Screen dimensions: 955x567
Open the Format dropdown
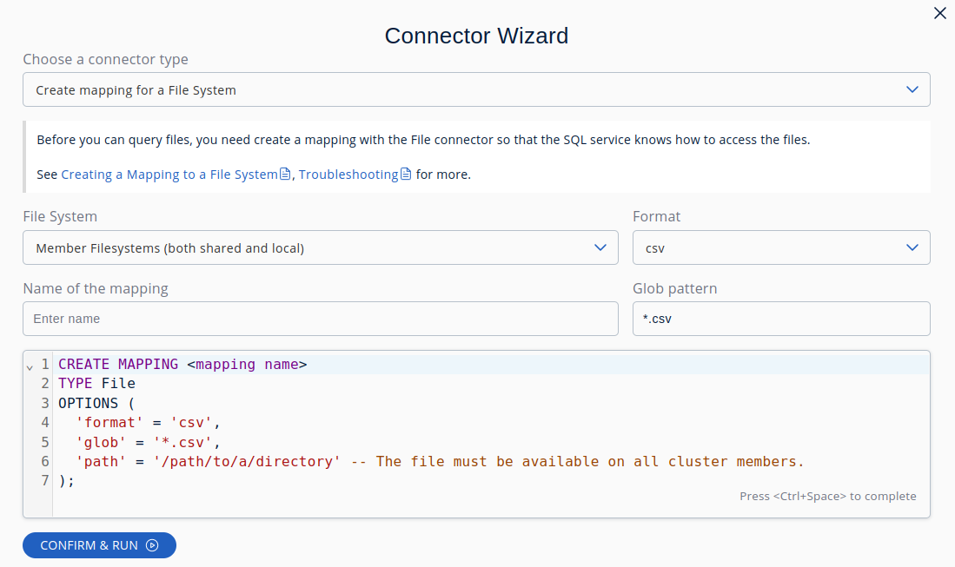(780, 247)
